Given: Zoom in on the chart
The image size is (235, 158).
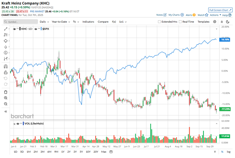Looking at the screenshot, I should (x=6, y=98).
